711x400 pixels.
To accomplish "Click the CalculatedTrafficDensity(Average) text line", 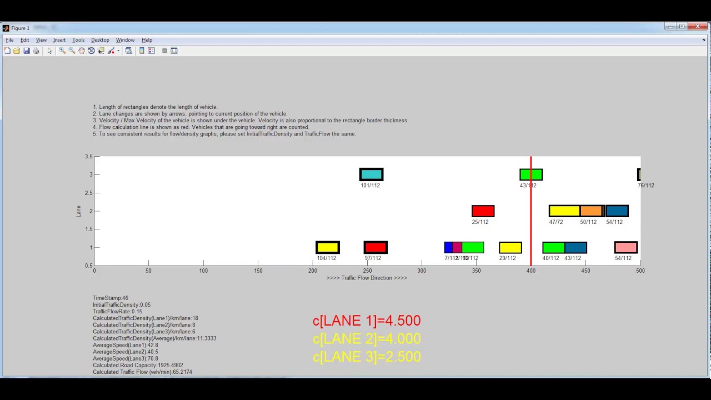I will click(154, 338).
